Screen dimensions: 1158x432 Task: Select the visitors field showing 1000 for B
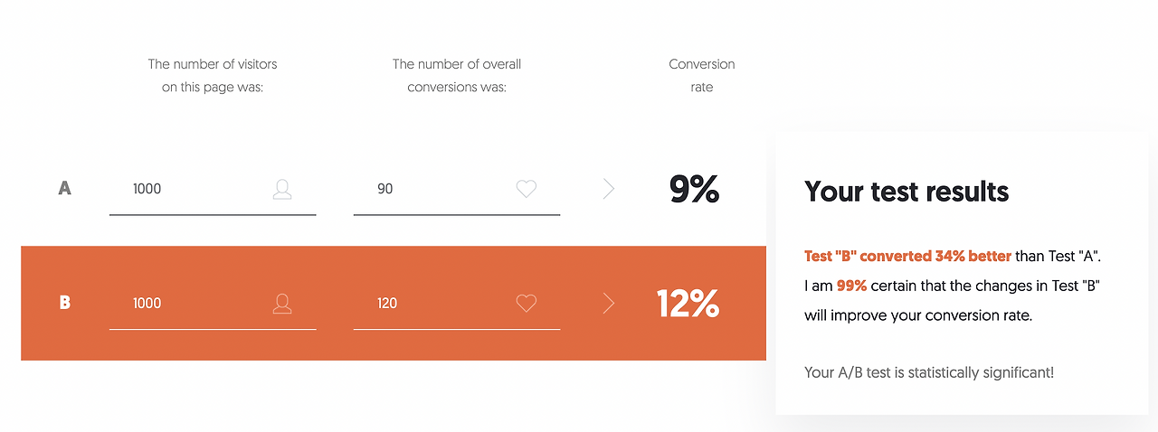tap(213, 304)
